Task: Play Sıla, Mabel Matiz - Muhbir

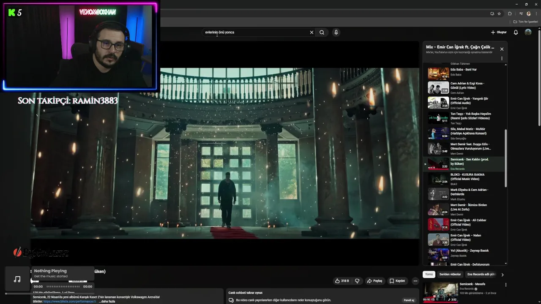Action: (x=464, y=133)
